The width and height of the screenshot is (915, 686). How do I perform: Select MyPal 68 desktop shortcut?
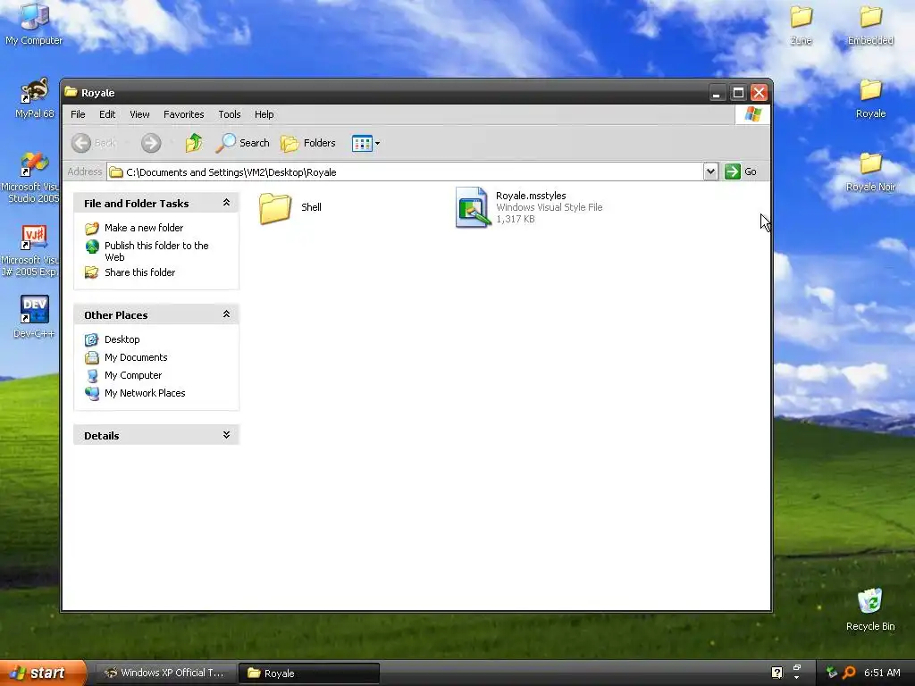(34, 98)
